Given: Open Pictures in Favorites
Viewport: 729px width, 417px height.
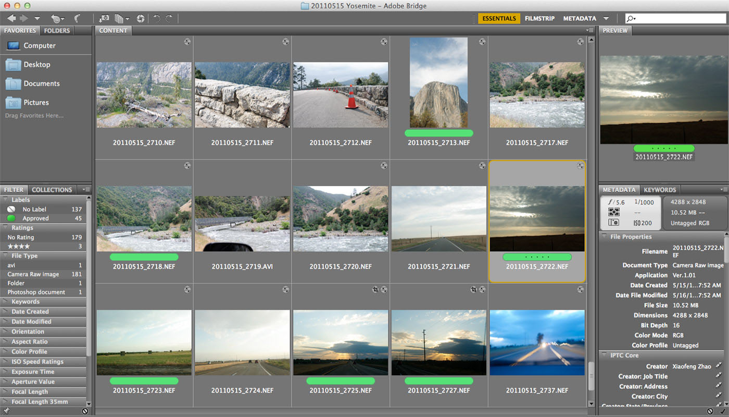Looking at the screenshot, I should [36, 103].
